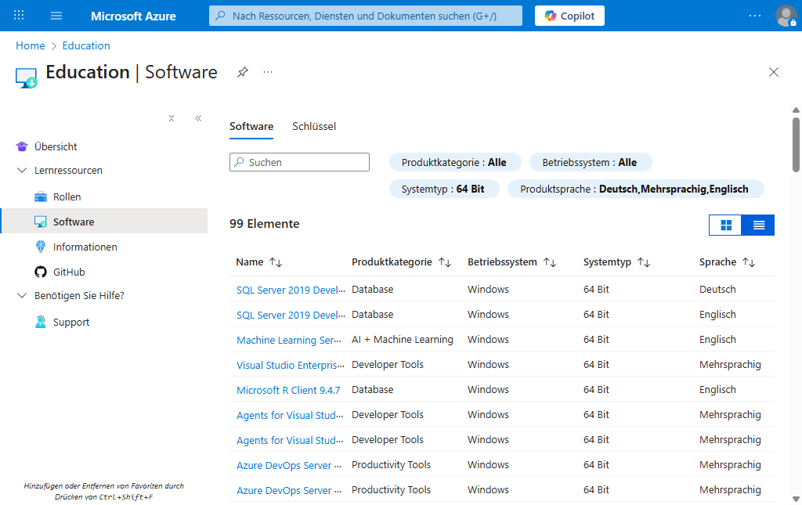802x505 pixels.
Task: Close the Education blade
Action: coord(773,72)
